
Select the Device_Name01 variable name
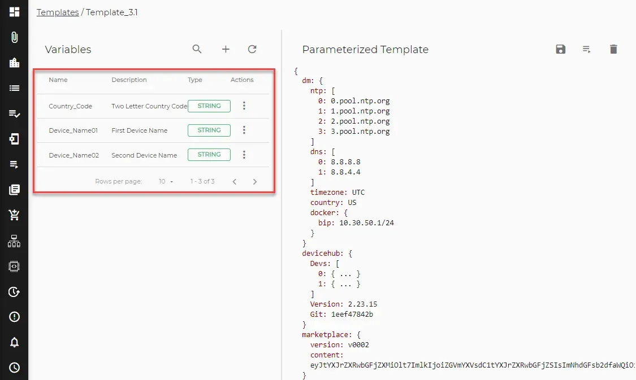click(73, 130)
